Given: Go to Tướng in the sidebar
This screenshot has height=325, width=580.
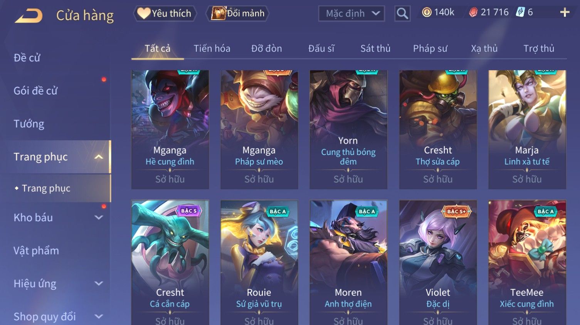Looking at the screenshot, I should point(29,124).
